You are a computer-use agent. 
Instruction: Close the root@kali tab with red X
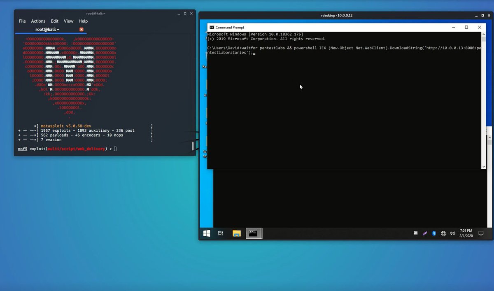coord(82,29)
